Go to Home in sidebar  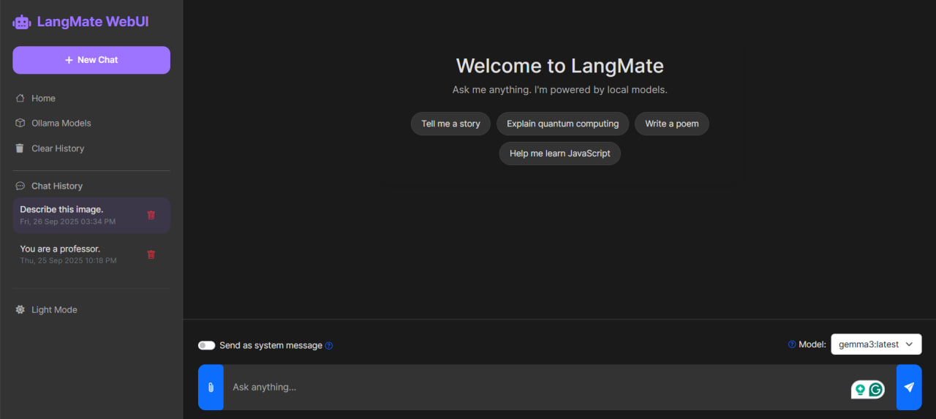(43, 99)
